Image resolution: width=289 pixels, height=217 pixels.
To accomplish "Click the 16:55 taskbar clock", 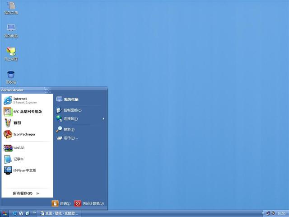I will tap(281, 213).
